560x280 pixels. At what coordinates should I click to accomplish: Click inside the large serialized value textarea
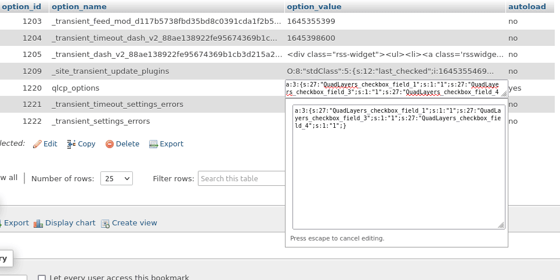[x=399, y=167]
